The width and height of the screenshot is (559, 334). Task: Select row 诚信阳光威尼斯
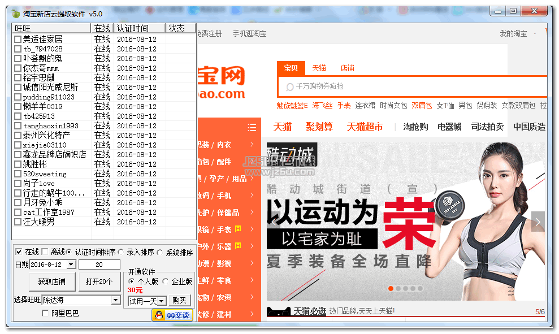104,88
